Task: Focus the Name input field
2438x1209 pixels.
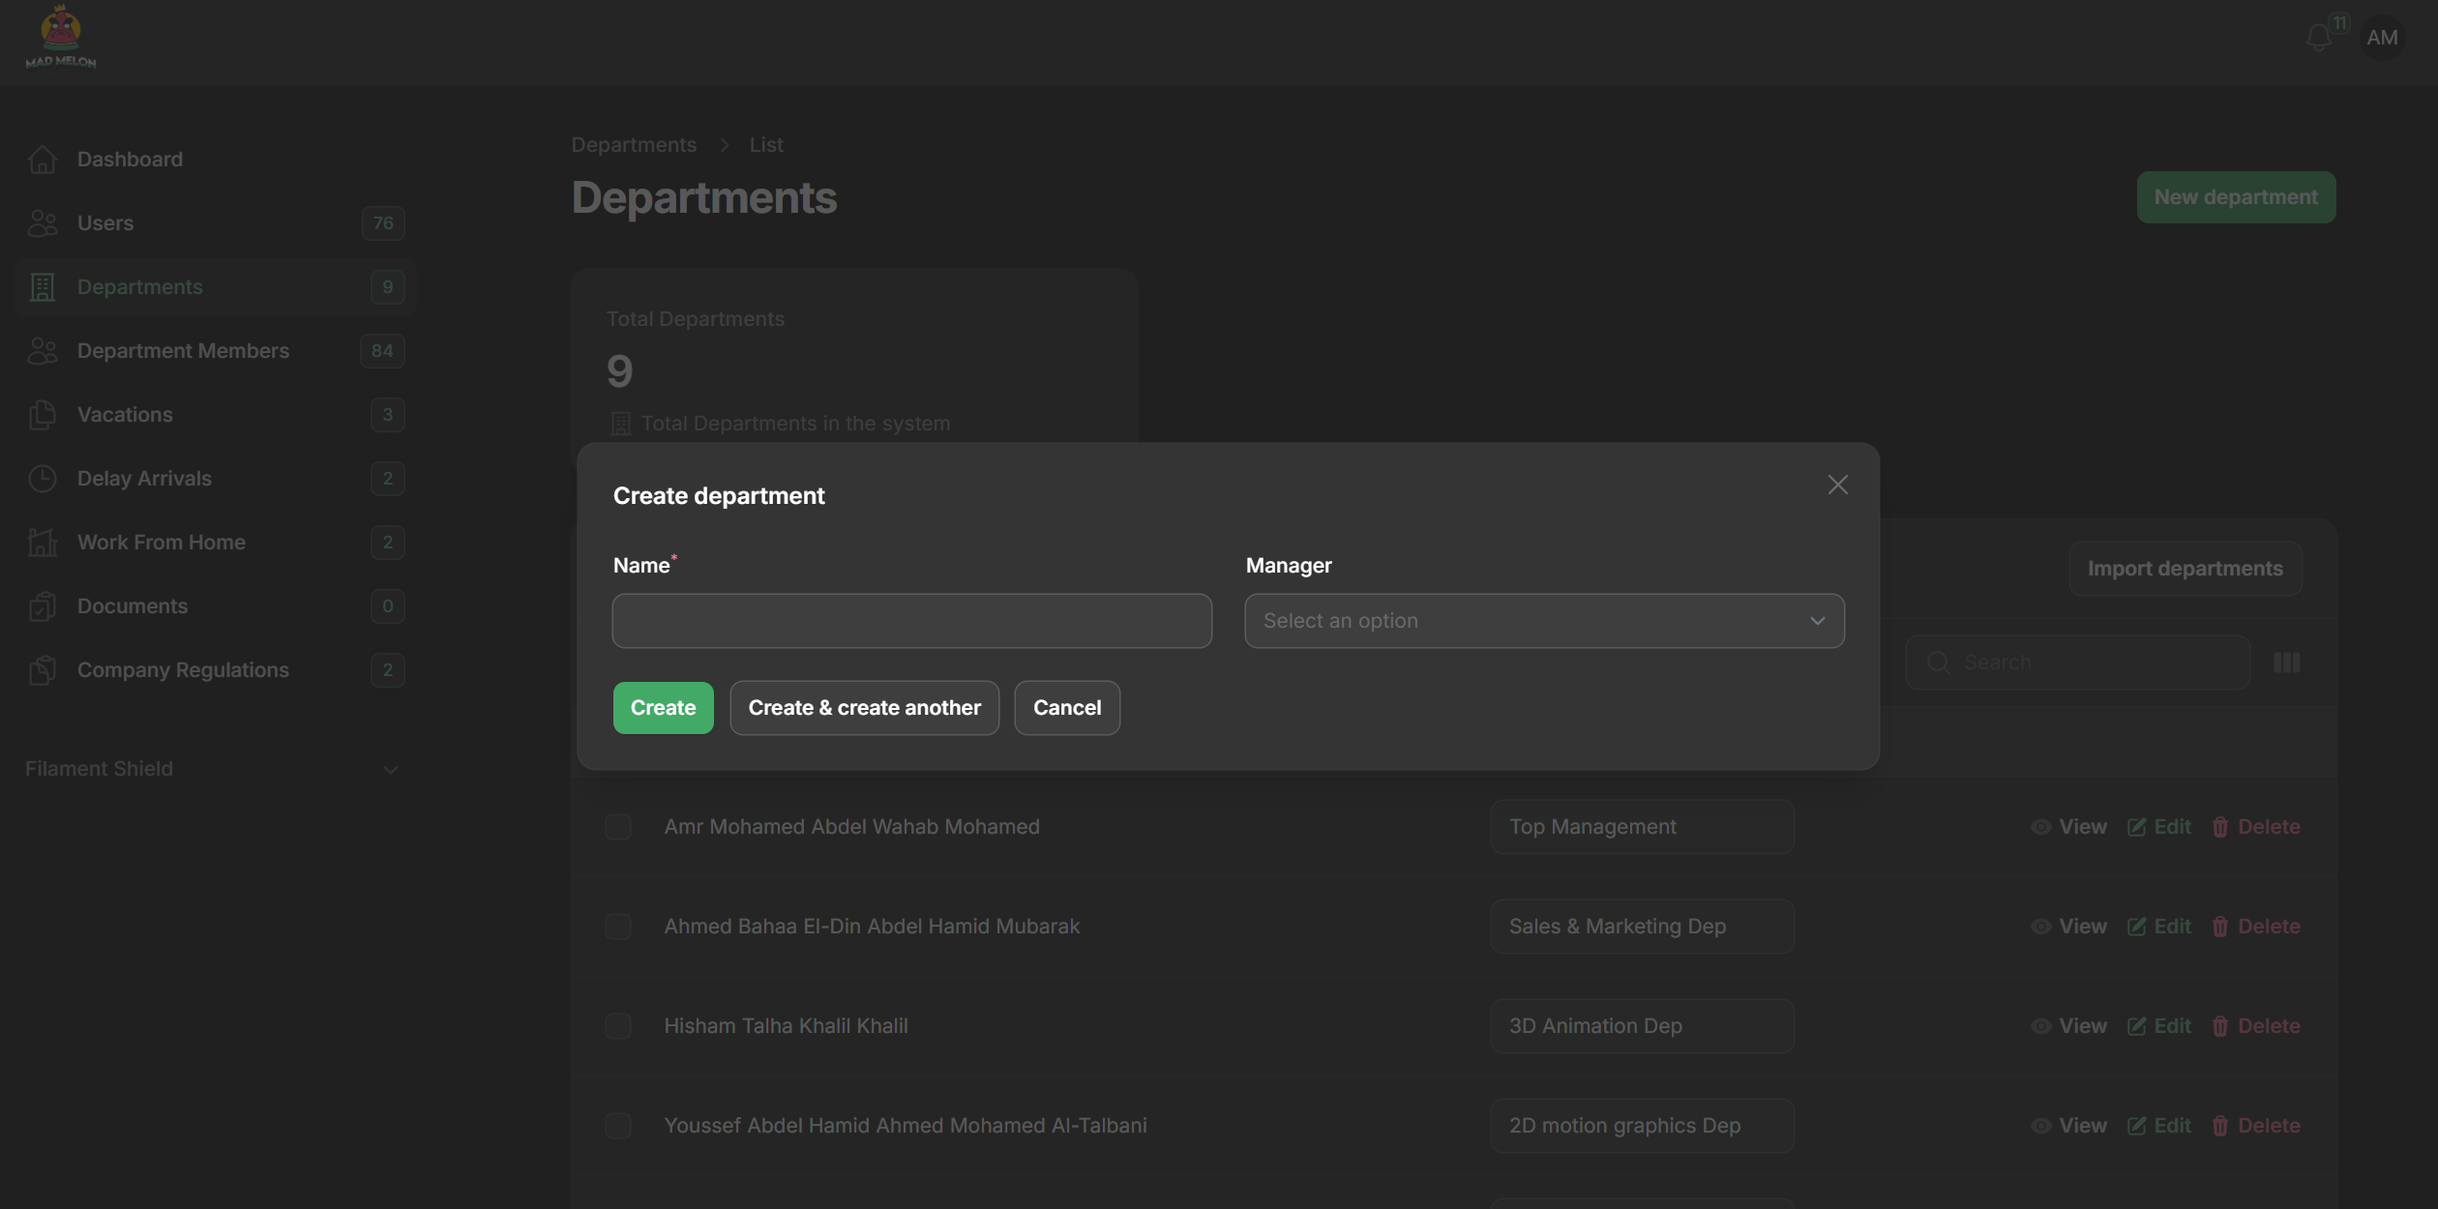Action: coord(911,621)
